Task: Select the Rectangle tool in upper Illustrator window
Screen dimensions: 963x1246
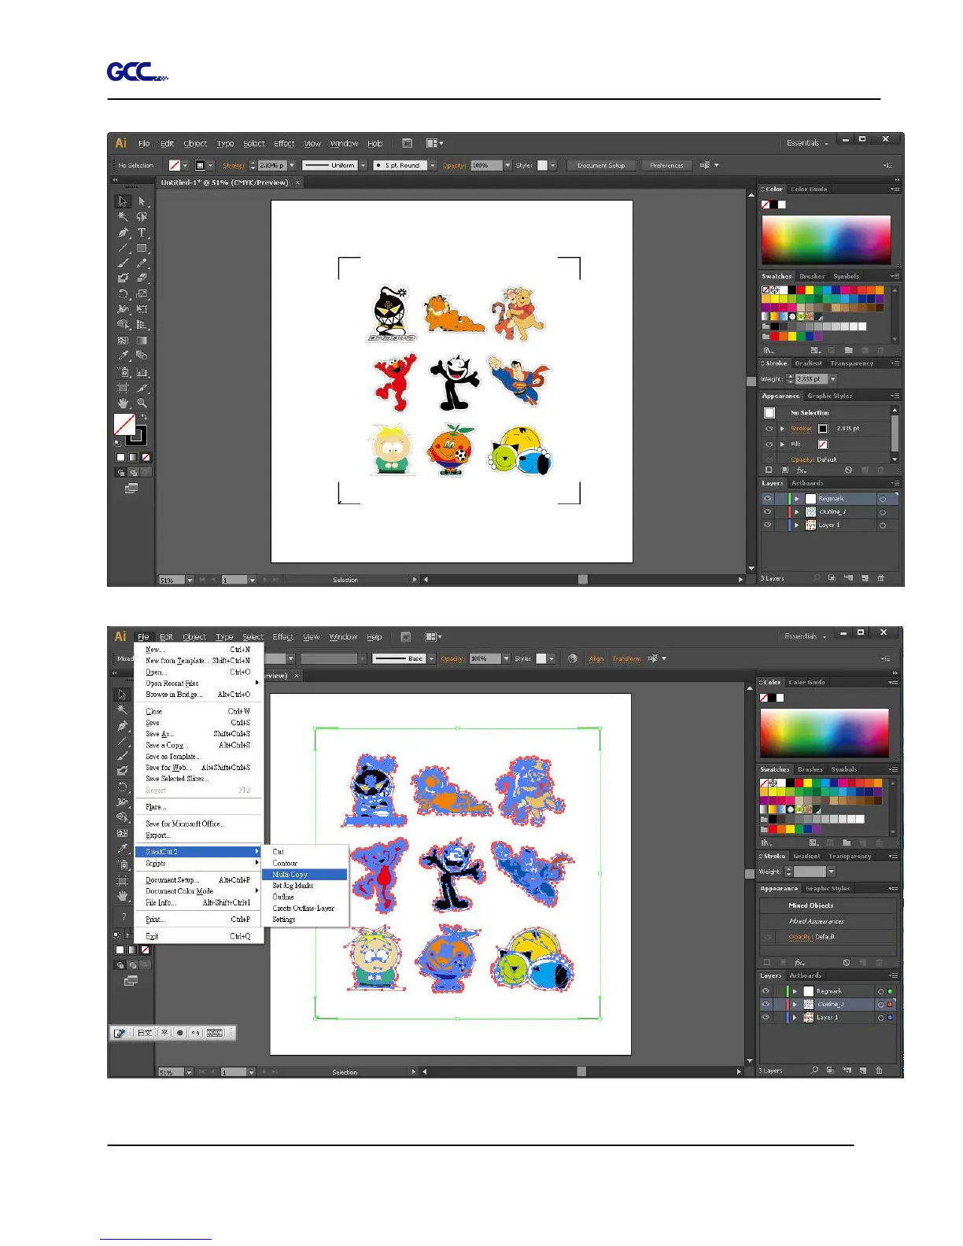Action: 142,248
